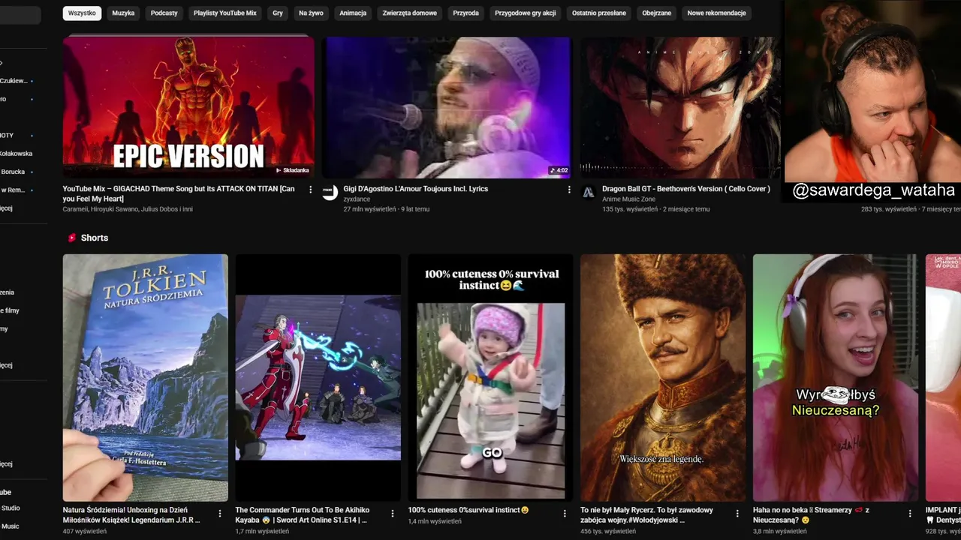The height and width of the screenshot is (540, 961).
Task: Select the Nowe rekomendacje chip
Action: click(x=717, y=13)
